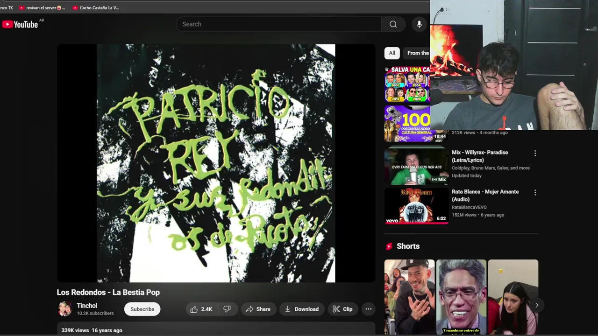
Task: Open Rata Blanca Mujer Amante thumbnail
Action: click(416, 205)
